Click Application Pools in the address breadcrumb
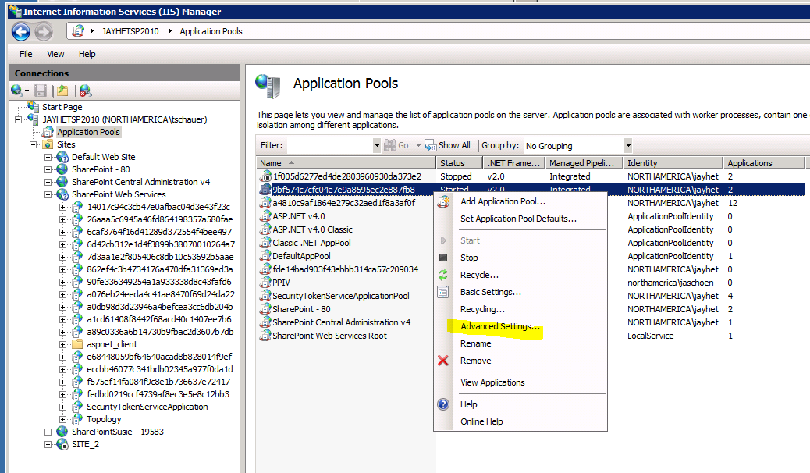 click(x=211, y=31)
